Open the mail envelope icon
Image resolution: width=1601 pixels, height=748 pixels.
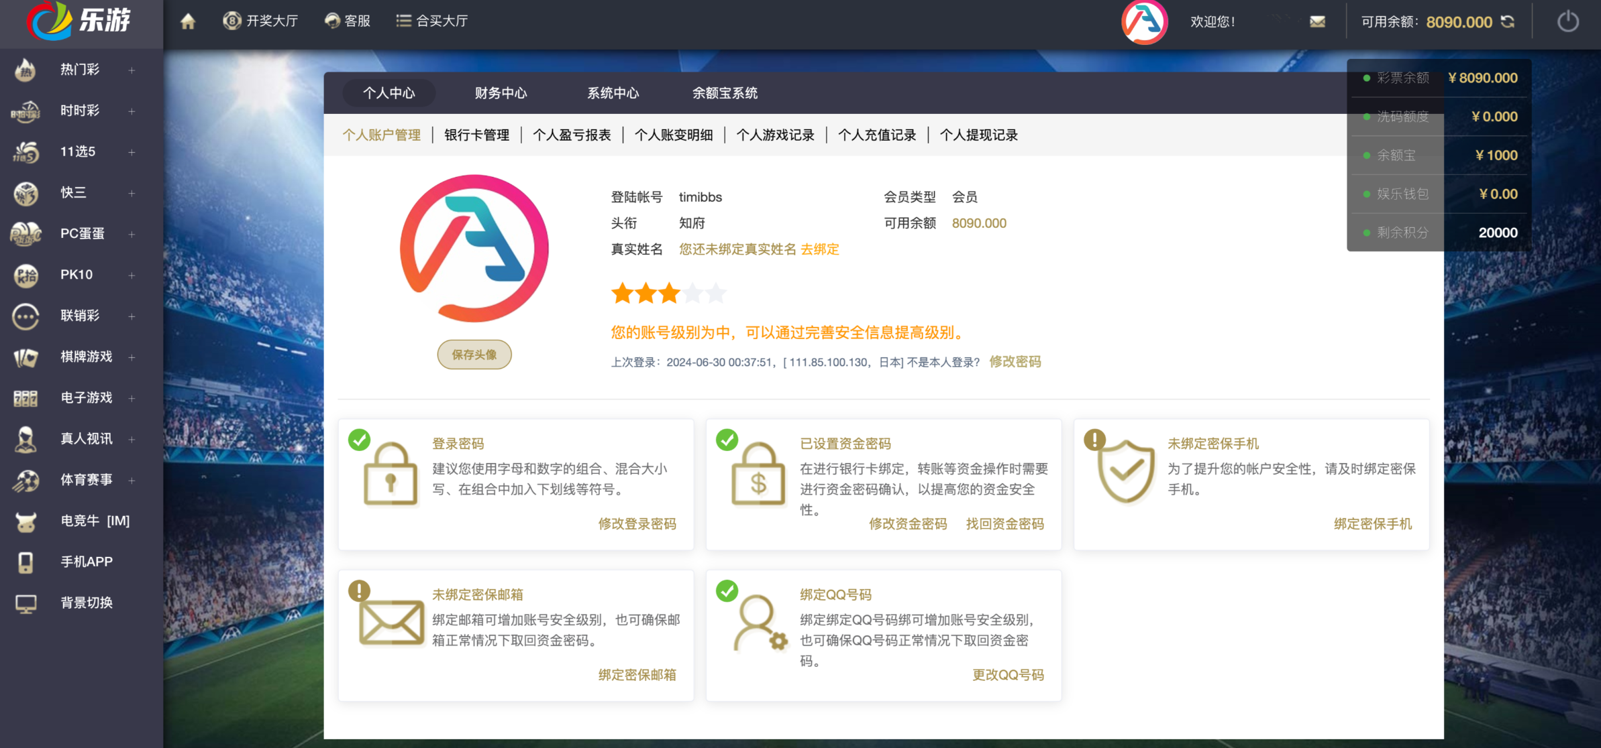(1317, 21)
